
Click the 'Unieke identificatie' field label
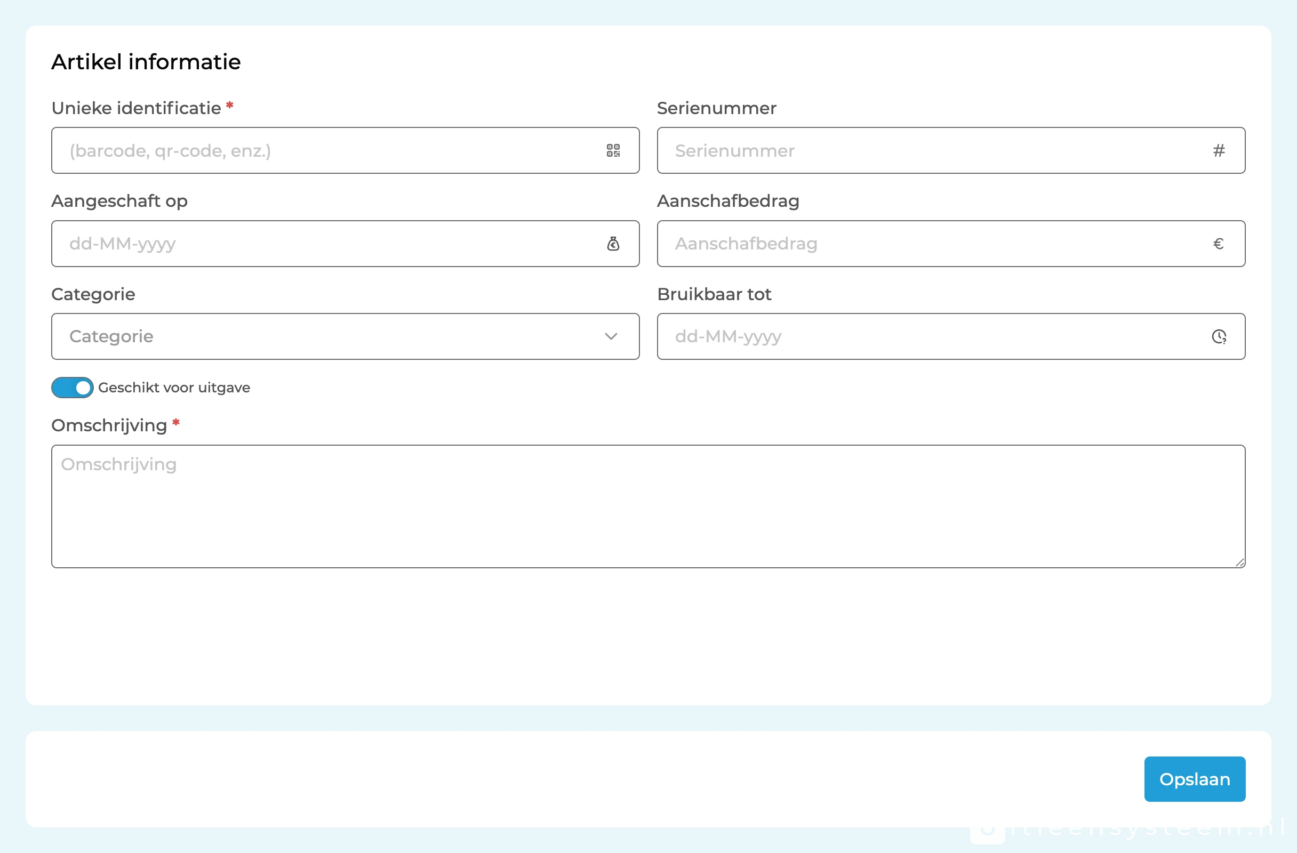coord(136,108)
